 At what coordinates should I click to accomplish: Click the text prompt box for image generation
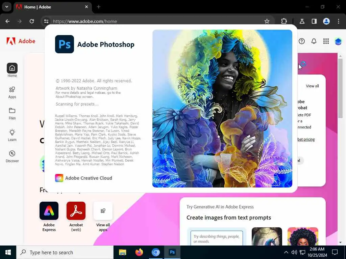(217, 238)
